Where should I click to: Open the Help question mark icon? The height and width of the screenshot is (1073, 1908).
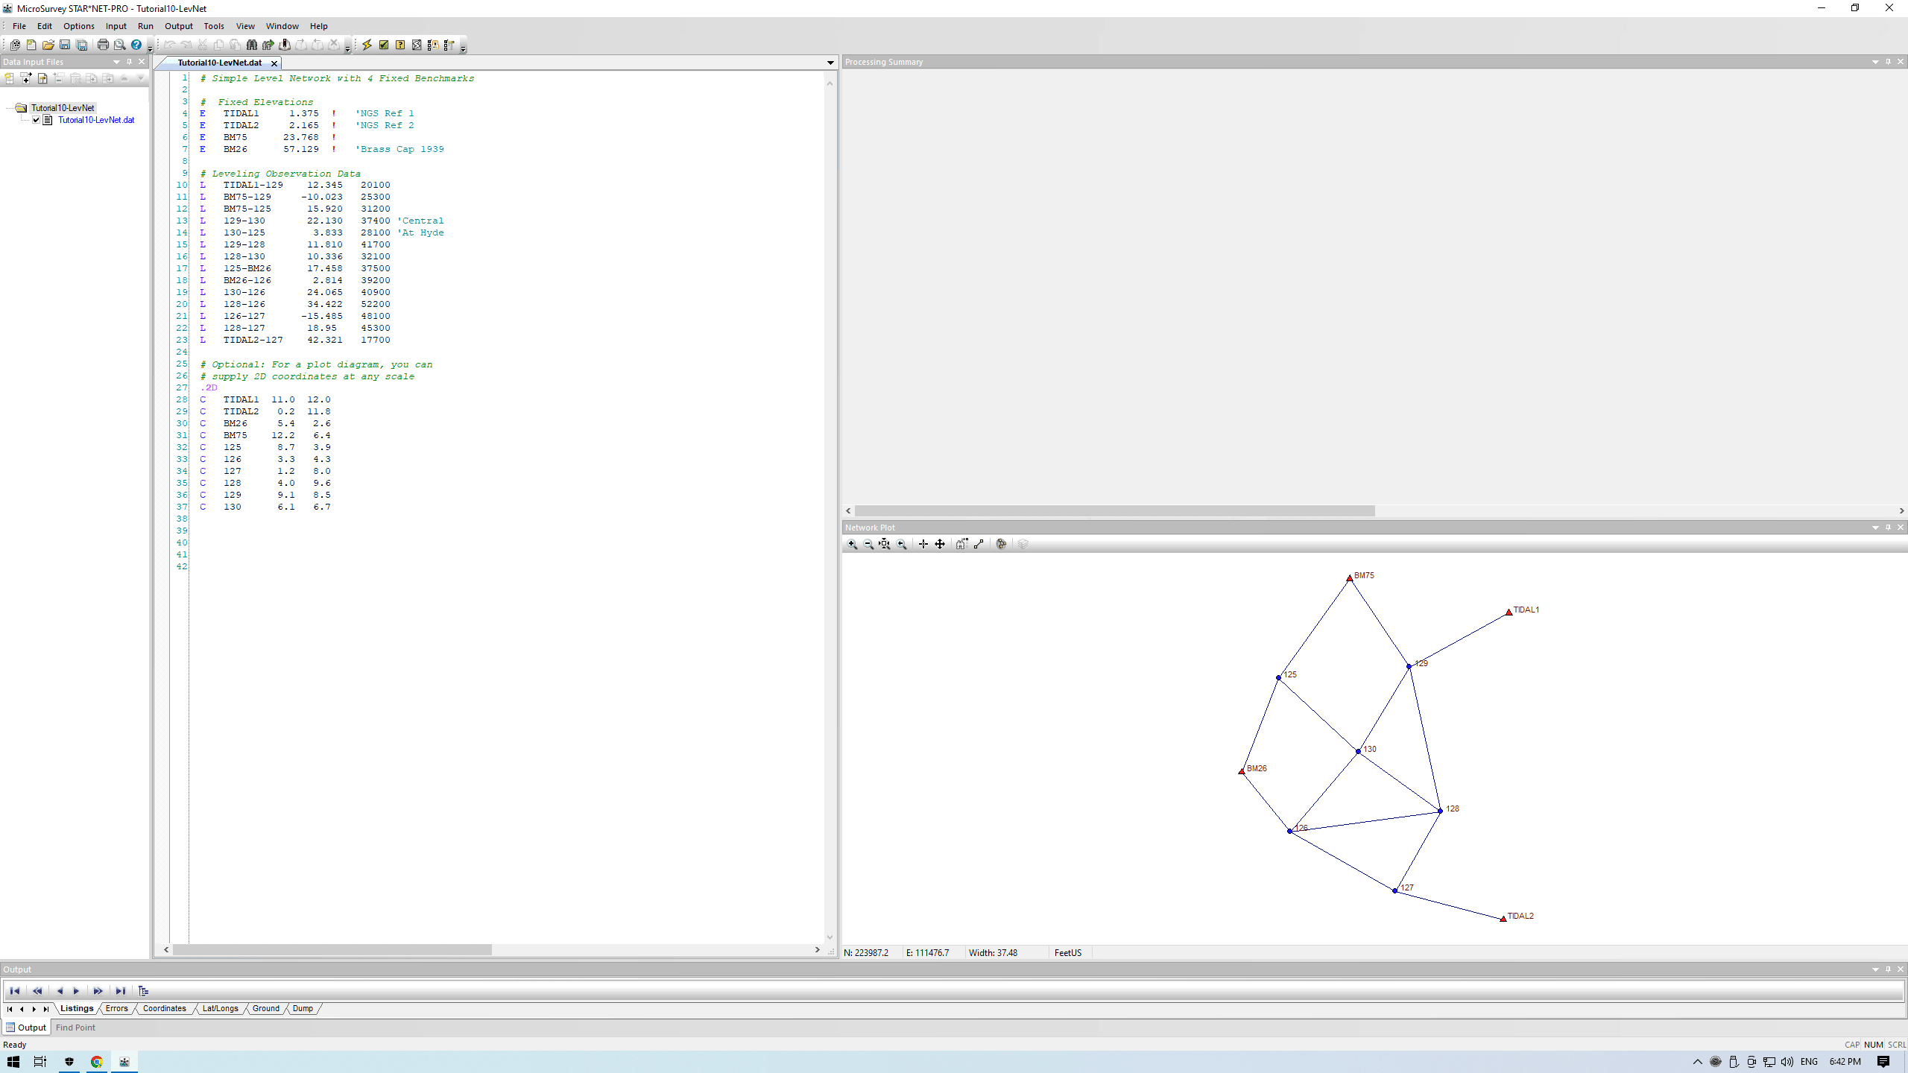click(136, 45)
